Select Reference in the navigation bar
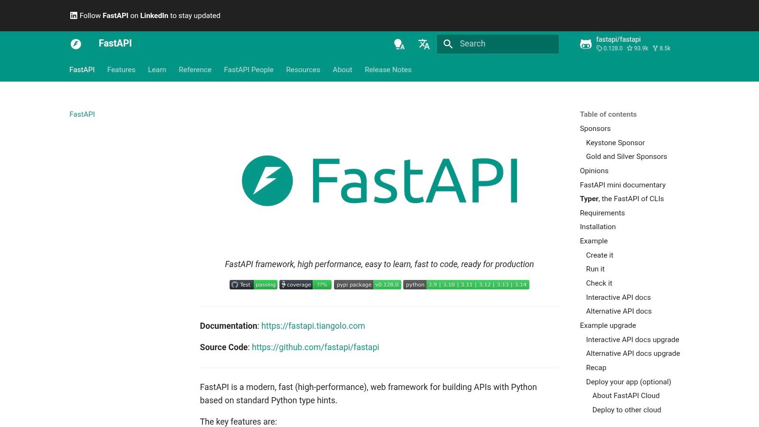Image resolution: width=759 pixels, height=427 pixels. click(x=195, y=70)
